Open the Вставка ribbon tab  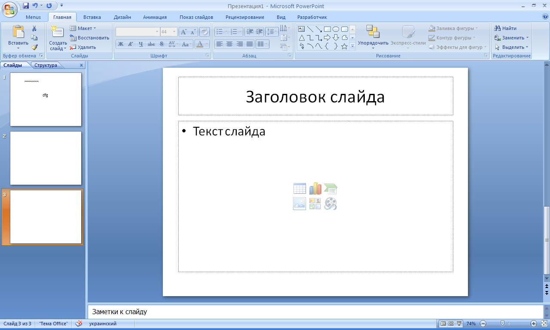click(92, 17)
